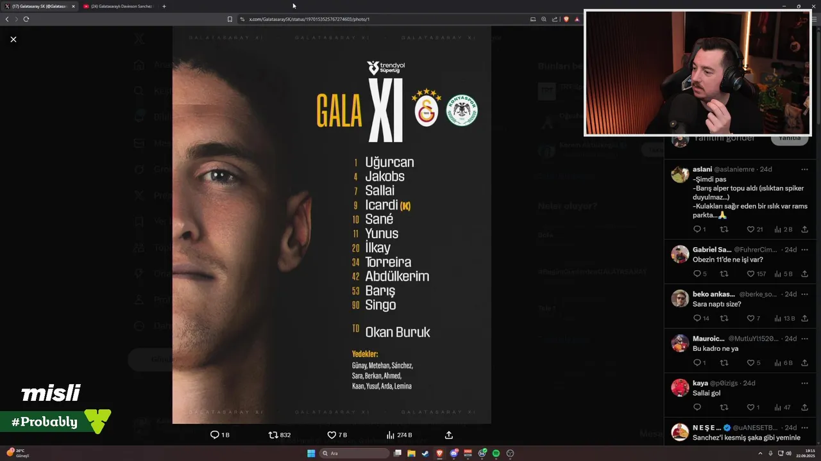The image size is (821, 461).
Task: Open the lineup photo image
Action: click(x=332, y=225)
